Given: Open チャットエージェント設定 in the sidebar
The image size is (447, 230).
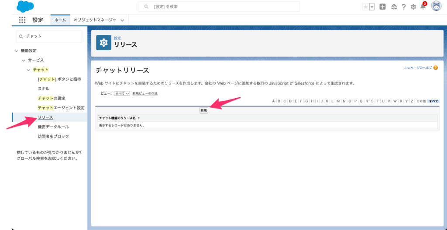Looking at the screenshot, I should pos(61,108).
